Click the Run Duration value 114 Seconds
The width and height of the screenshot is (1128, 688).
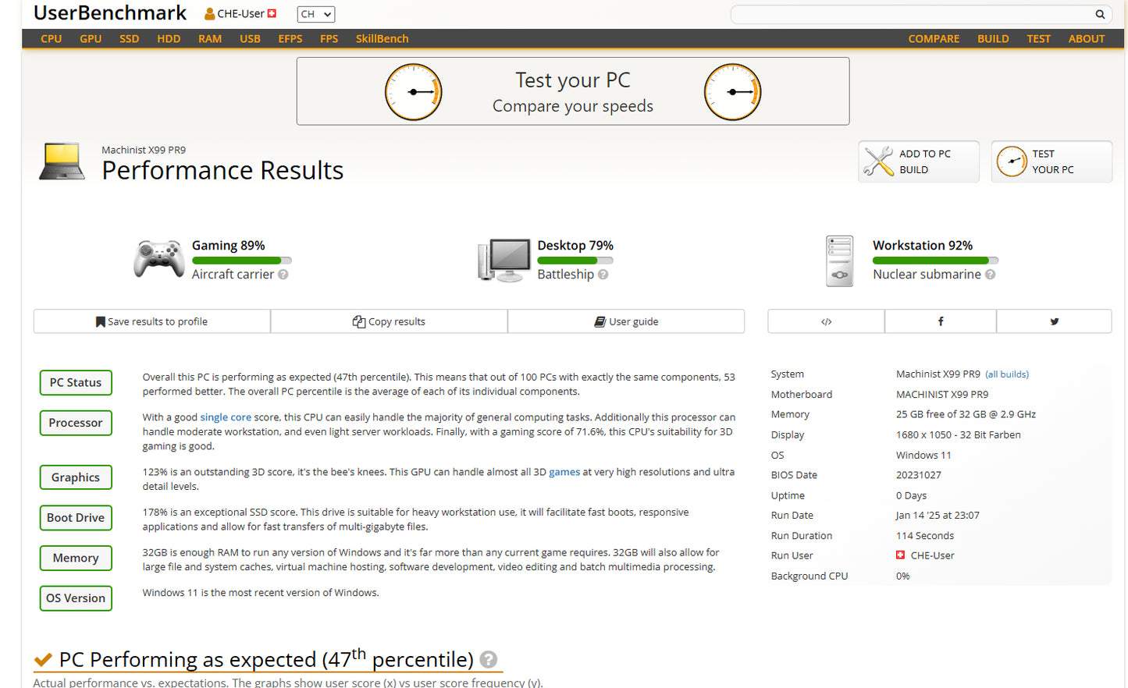(x=925, y=536)
